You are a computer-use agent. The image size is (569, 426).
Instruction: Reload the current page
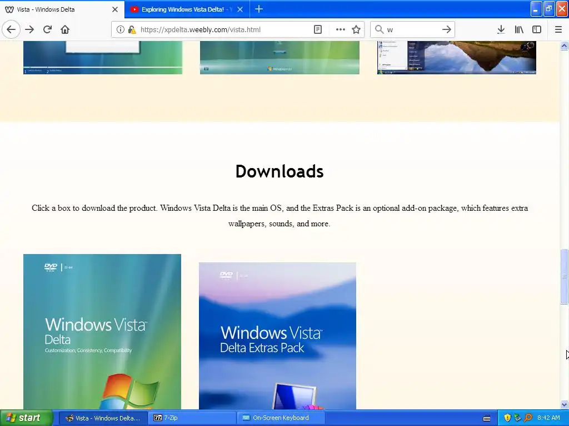(47, 29)
